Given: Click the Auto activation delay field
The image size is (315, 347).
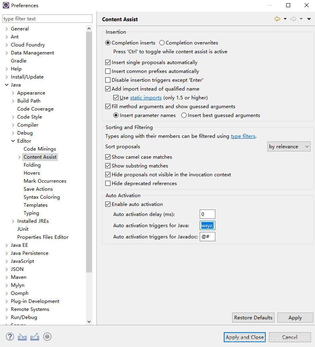Looking at the screenshot, I should (x=207, y=214).
